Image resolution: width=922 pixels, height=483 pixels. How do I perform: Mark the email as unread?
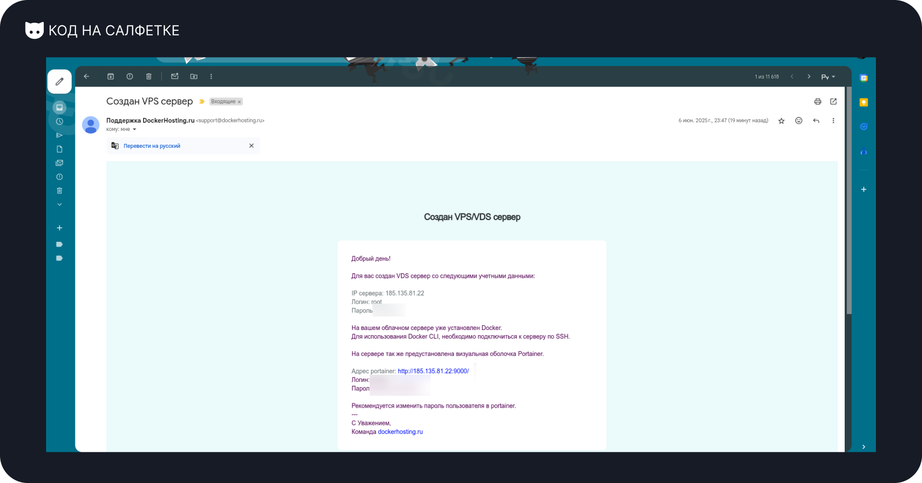click(x=175, y=76)
